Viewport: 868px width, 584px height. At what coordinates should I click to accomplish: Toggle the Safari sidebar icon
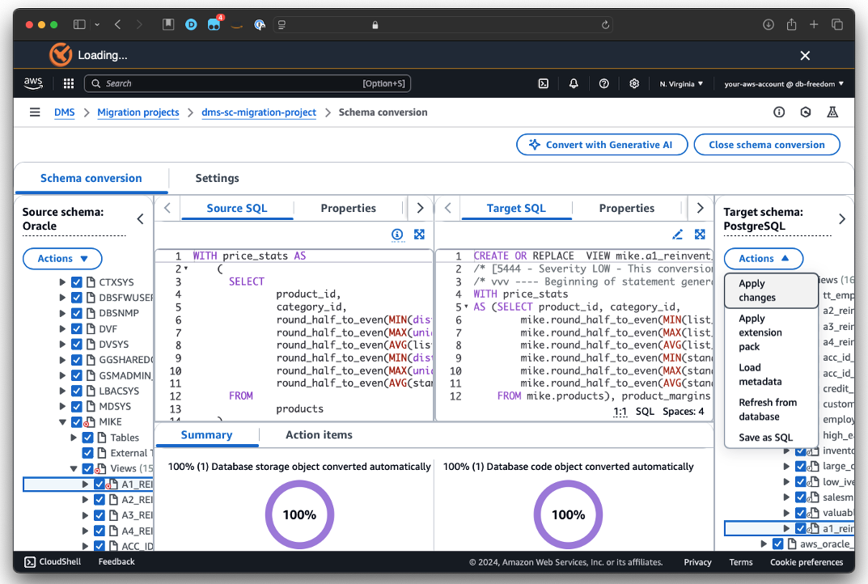(x=80, y=24)
